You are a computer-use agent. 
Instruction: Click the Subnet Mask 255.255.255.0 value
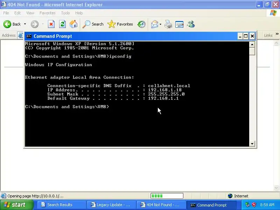pos(166,94)
